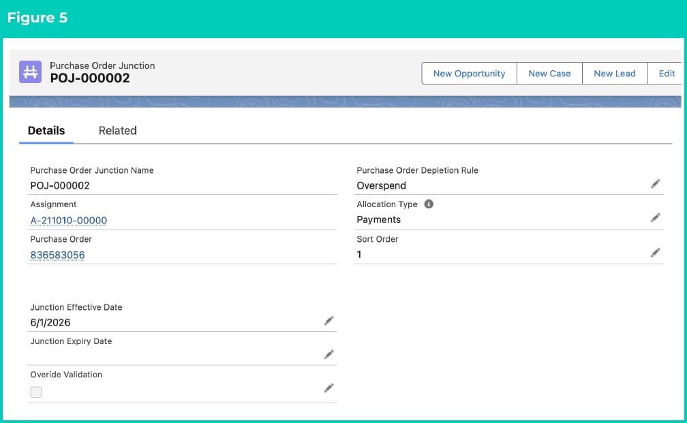Select the 6/1/2026 effective date value

point(50,323)
